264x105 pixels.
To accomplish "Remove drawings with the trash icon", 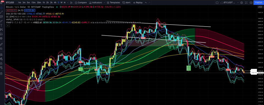I will [1, 74].
